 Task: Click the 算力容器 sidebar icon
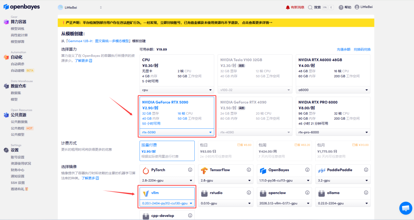click(x=7, y=22)
